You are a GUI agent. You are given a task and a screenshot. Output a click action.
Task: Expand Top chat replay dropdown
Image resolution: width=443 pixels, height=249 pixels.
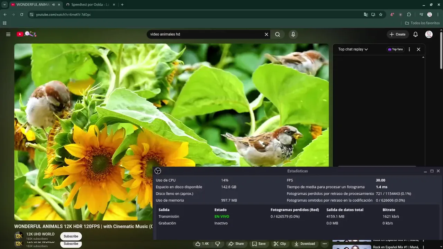pyautogui.click(x=353, y=49)
